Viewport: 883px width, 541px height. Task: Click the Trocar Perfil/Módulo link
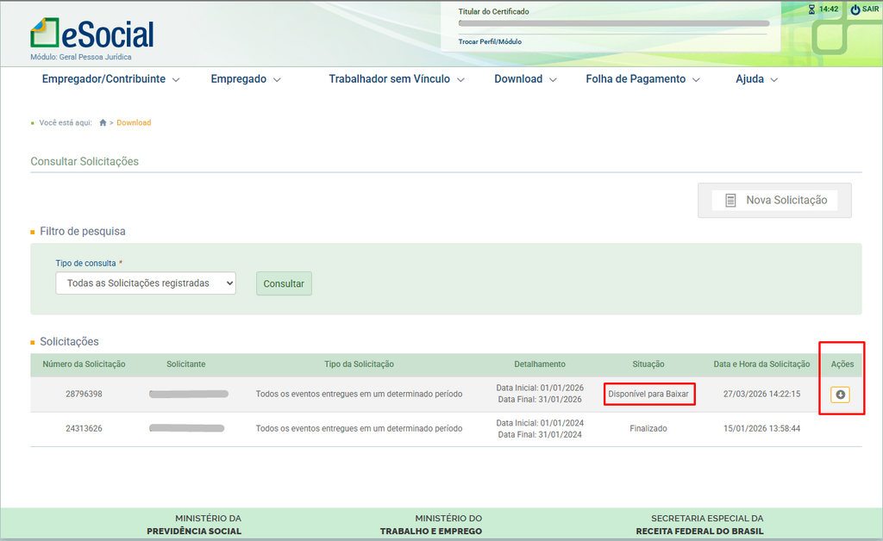tap(490, 41)
